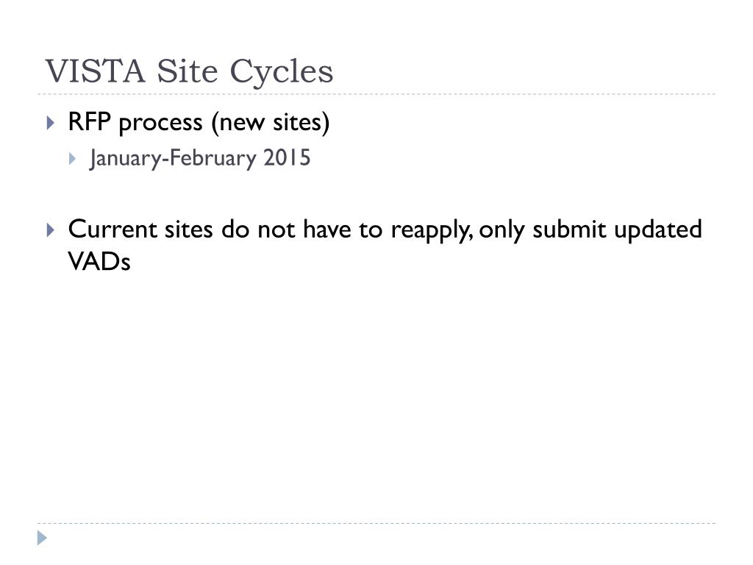Image resolution: width=753 pixels, height=565 pixels.
Task: Click the text January-February 2015
Action: tap(200, 159)
